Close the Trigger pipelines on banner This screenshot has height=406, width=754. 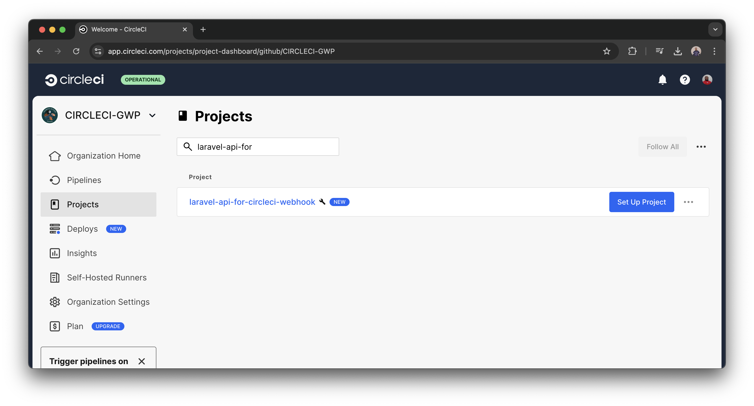[x=142, y=361]
